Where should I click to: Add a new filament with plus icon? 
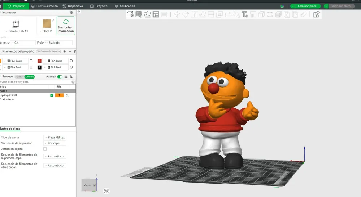point(65,52)
